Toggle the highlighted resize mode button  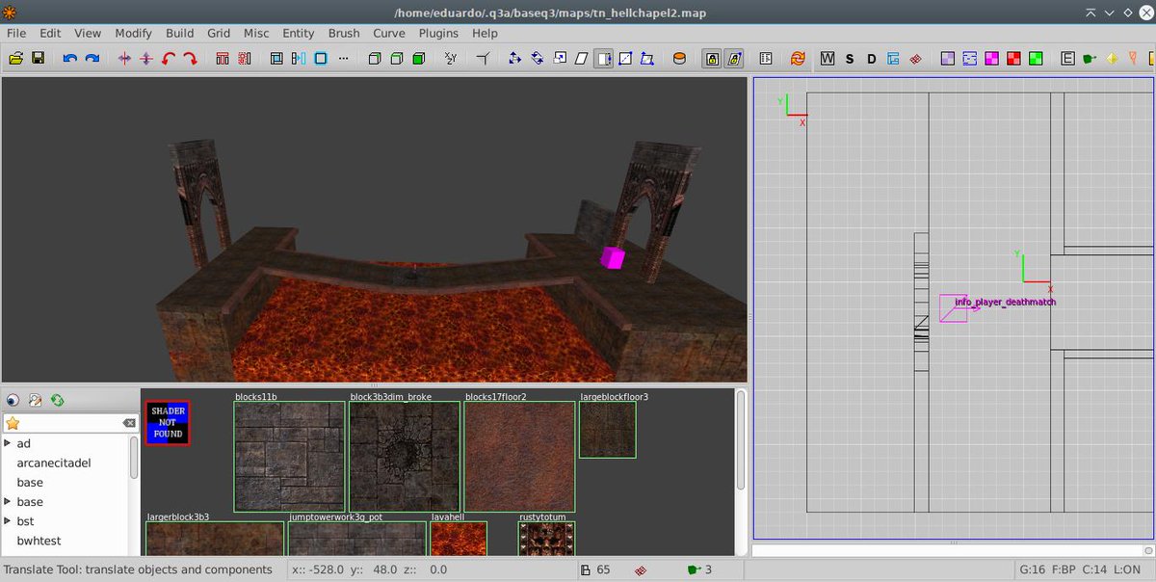click(x=603, y=59)
